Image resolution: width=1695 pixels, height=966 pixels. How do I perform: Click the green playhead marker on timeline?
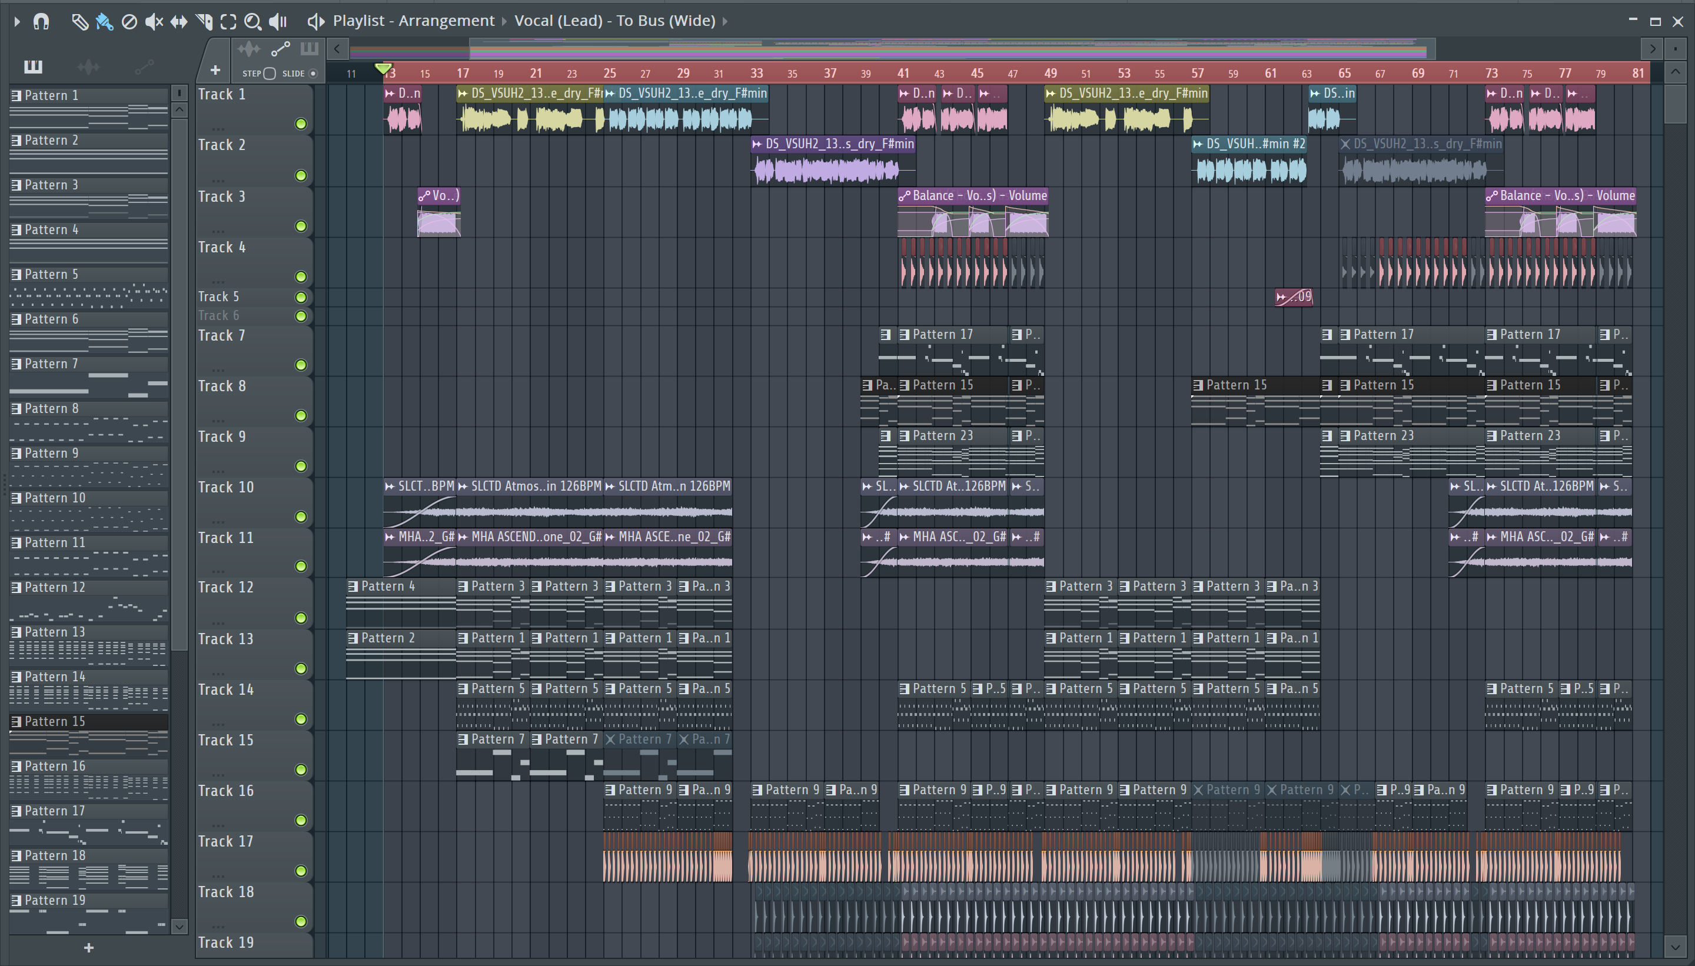coord(383,68)
